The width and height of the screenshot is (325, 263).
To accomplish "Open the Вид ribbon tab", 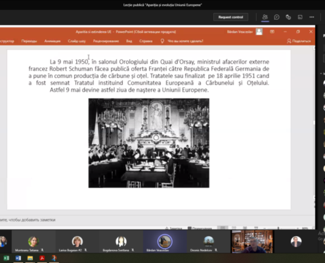I will click(x=129, y=41).
